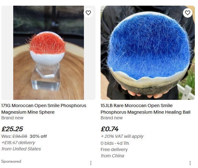This screenshot has width=198, height=168.
Task: Click the Sponsored label
Action: [11, 161]
